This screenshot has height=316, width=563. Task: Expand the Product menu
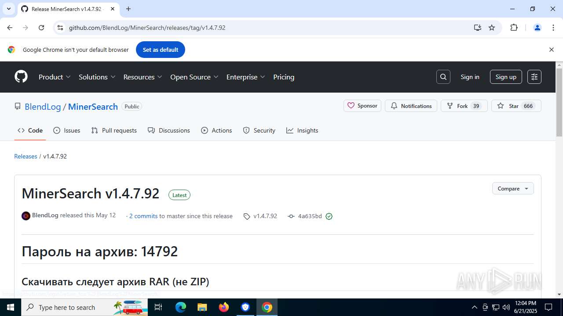(x=55, y=77)
